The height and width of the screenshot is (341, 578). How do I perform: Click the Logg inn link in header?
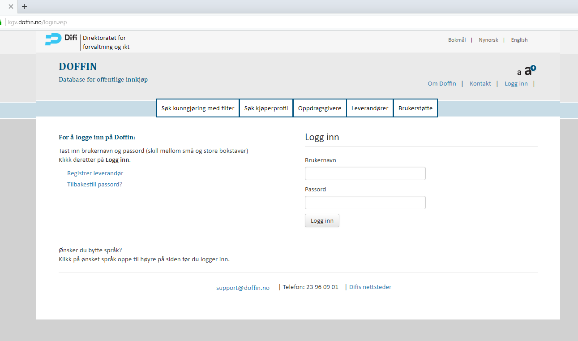[516, 83]
